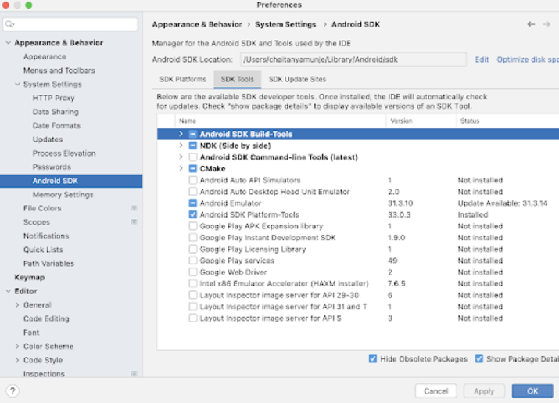559x403 pixels.
Task: Click the search magnifier icon
Action: (11, 25)
